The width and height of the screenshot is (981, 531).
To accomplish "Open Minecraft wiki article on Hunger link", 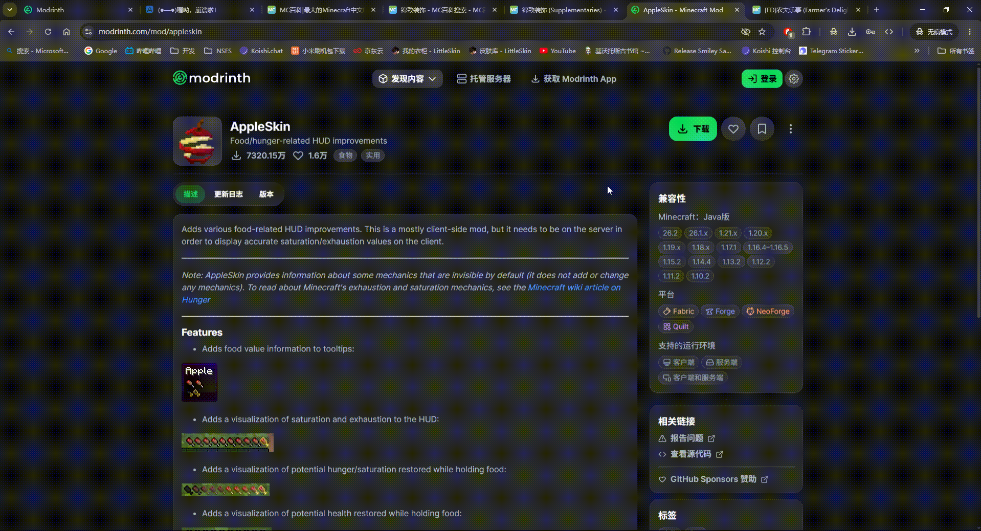I will click(574, 287).
